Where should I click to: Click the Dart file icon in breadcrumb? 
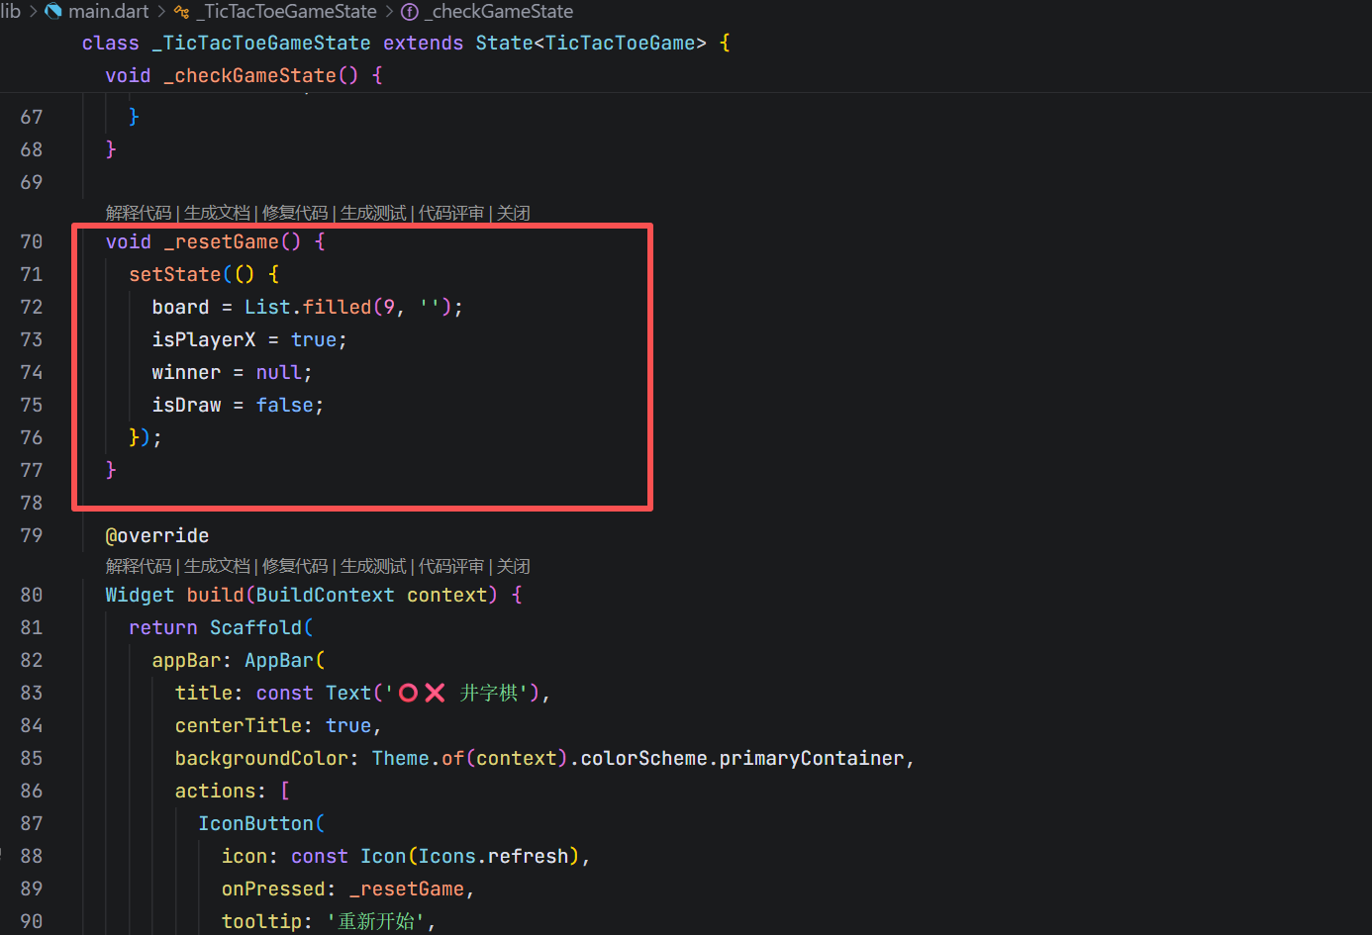[53, 12]
